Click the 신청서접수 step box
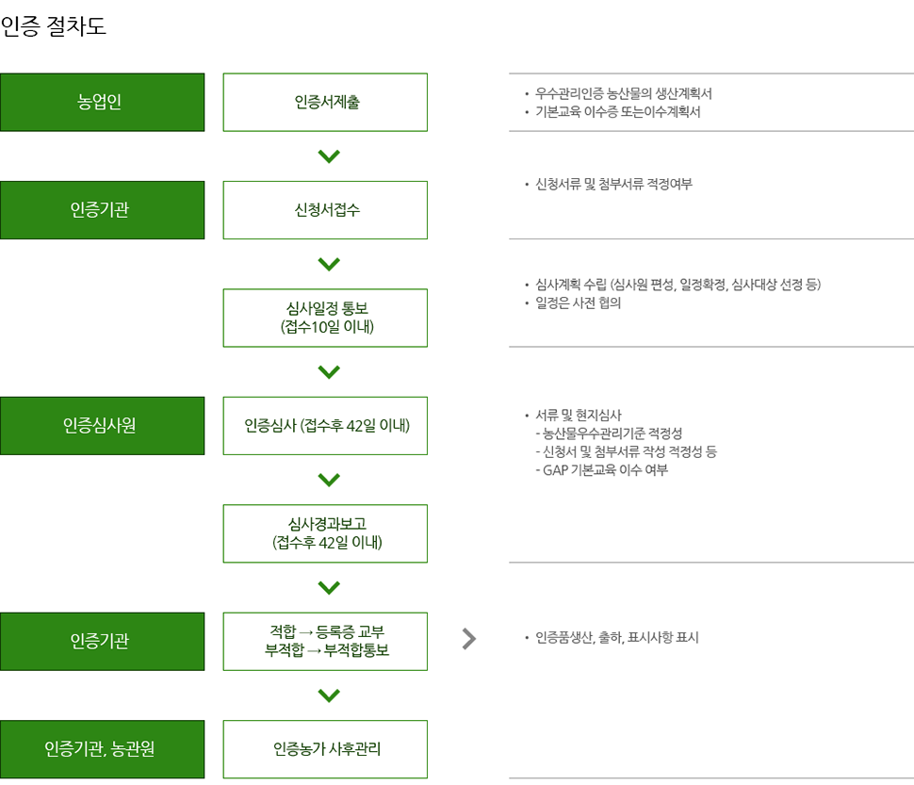This screenshot has height=785, width=914. point(325,210)
